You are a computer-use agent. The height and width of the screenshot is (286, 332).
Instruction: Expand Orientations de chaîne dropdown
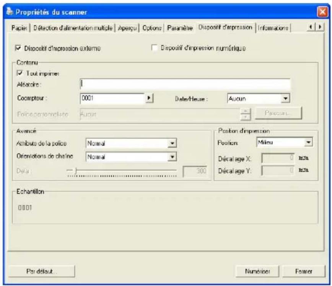(x=173, y=157)
